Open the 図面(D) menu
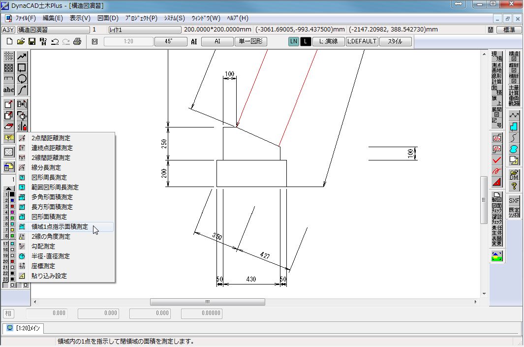 click(x=108, y=18)
